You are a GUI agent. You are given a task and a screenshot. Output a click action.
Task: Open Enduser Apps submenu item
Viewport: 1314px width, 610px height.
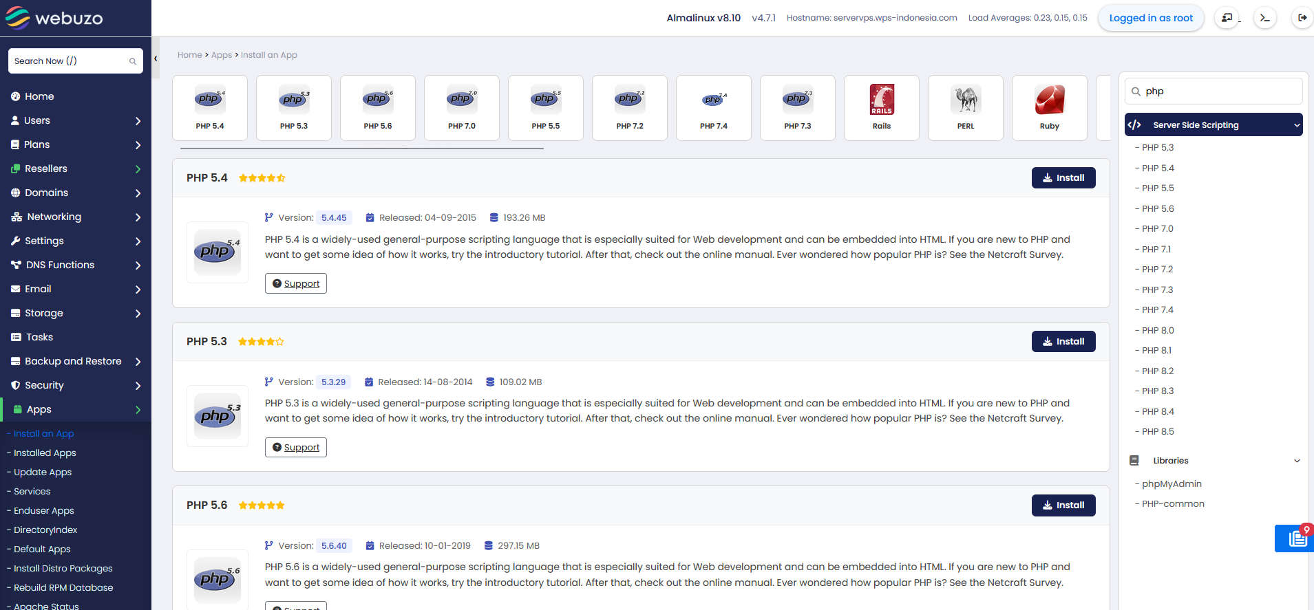43,510
